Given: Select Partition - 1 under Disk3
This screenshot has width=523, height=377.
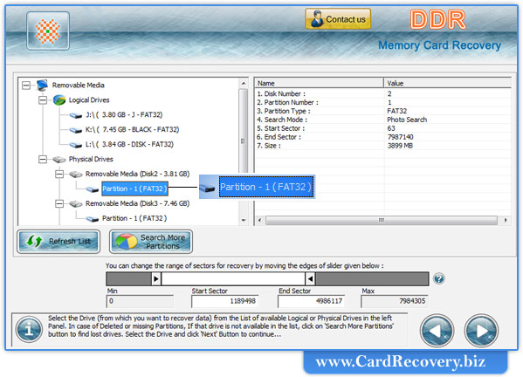Looking at the screenshot, I should 134,218.
